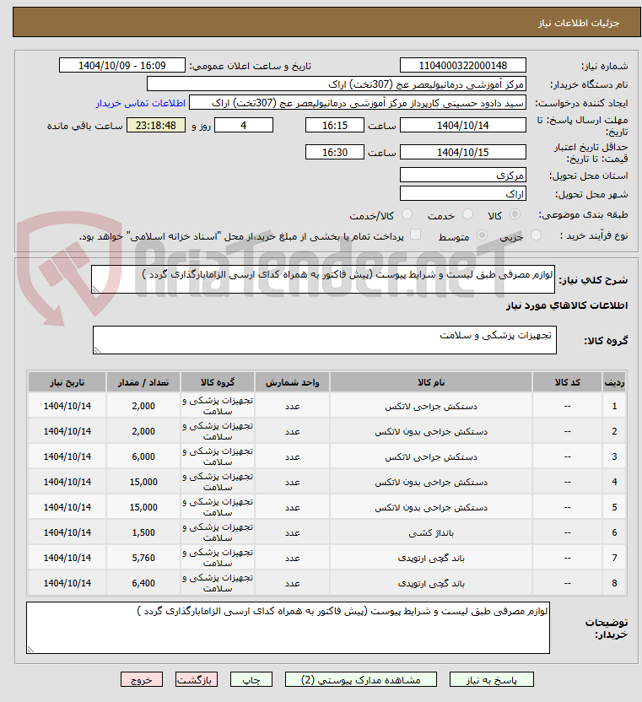Click the ایجاد کننده درخواست field
The width and height of the screenshot is (642, 702).
357,103
